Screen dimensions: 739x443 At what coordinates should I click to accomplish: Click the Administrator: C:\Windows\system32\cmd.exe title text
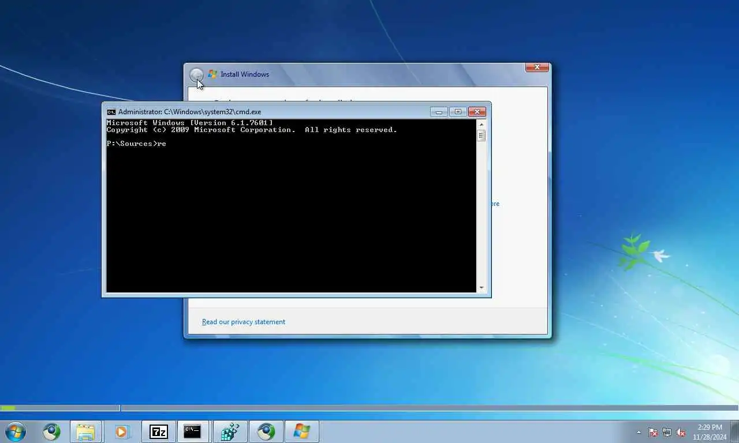[189, 112]
